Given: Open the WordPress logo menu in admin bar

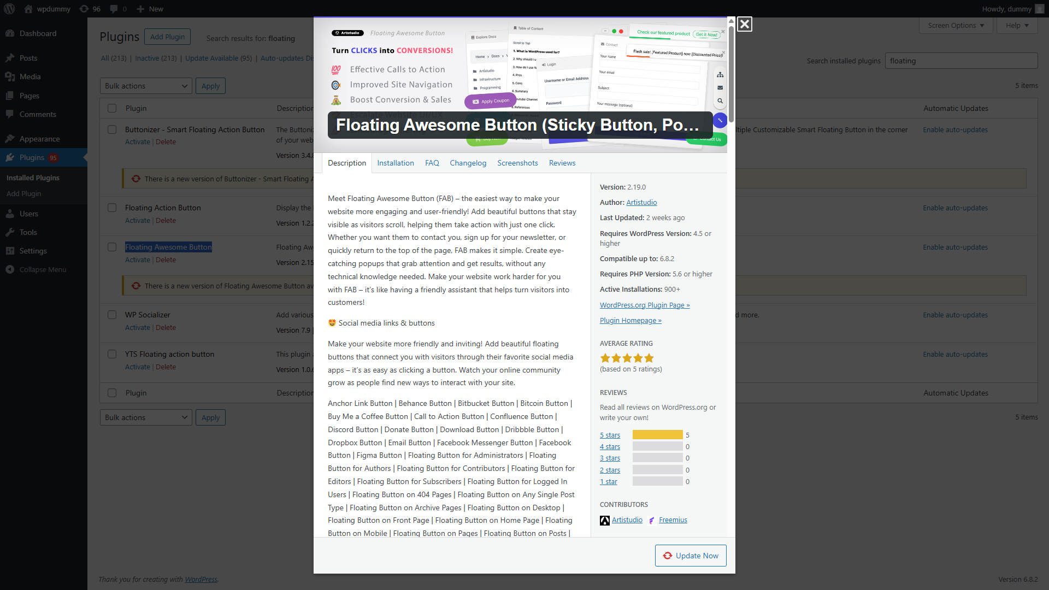Looking at the screenshot, I should [9, 9].
